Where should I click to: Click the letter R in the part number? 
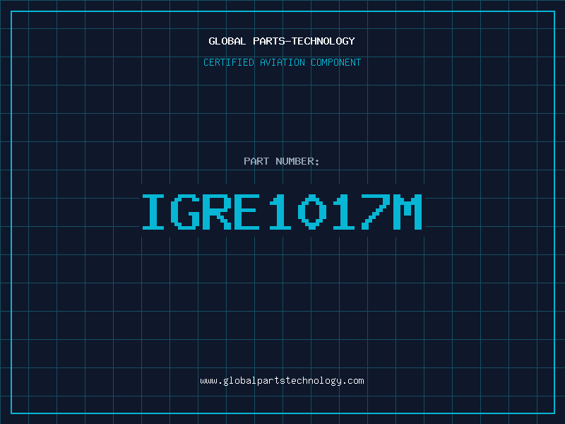tap(218, 211)
